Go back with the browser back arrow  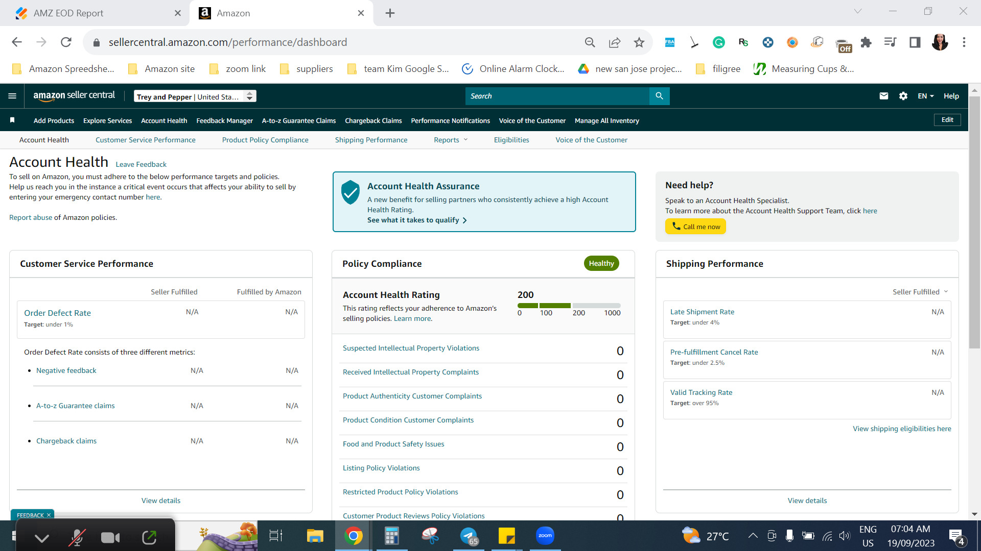pos(17,42)
